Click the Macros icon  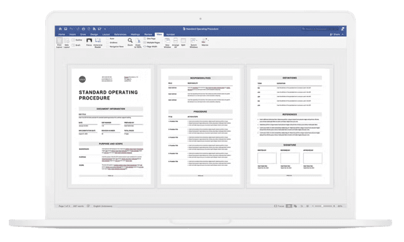tap(205, 42)
